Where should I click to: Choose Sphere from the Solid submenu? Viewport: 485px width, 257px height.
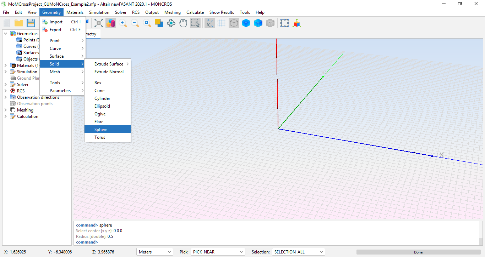point(101,130)
